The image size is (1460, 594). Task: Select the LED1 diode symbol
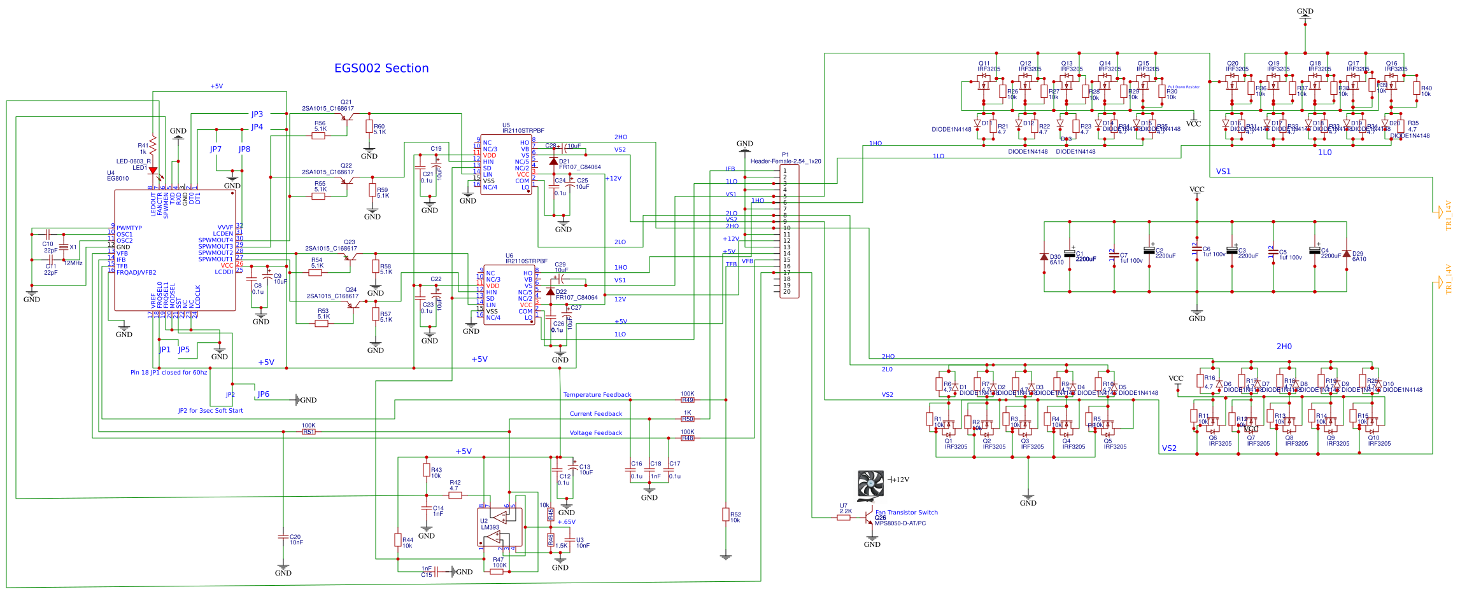coord(153,170)
